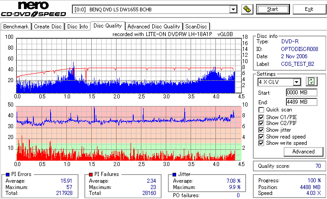Click the blue PI Errors legend square
Screen dimensions: 327x199
pos(8,175)
